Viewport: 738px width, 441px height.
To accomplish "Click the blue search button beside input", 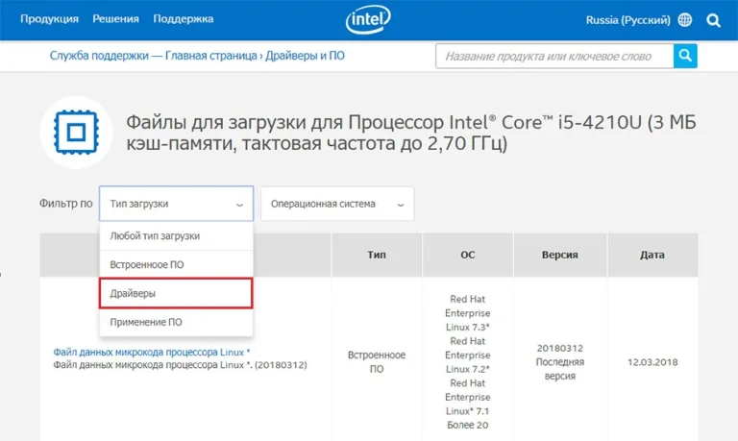I will pos(685,56).
